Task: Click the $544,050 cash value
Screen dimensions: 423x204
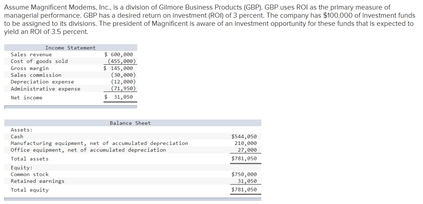Action: [x=244, y=137]
